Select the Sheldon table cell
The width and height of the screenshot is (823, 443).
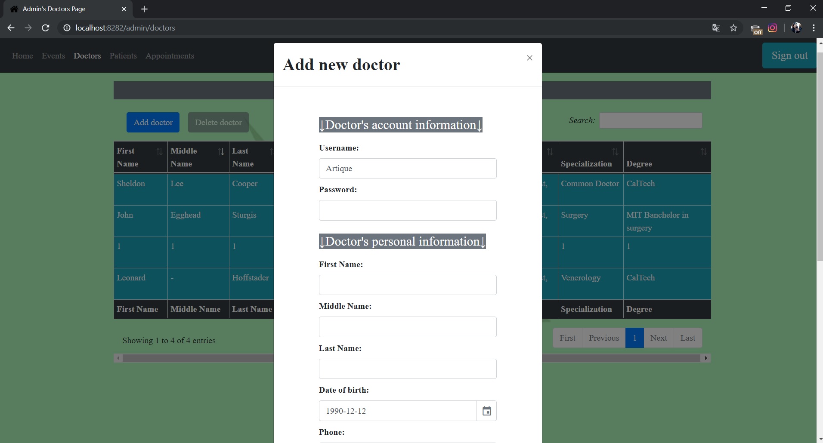point(140,190)
